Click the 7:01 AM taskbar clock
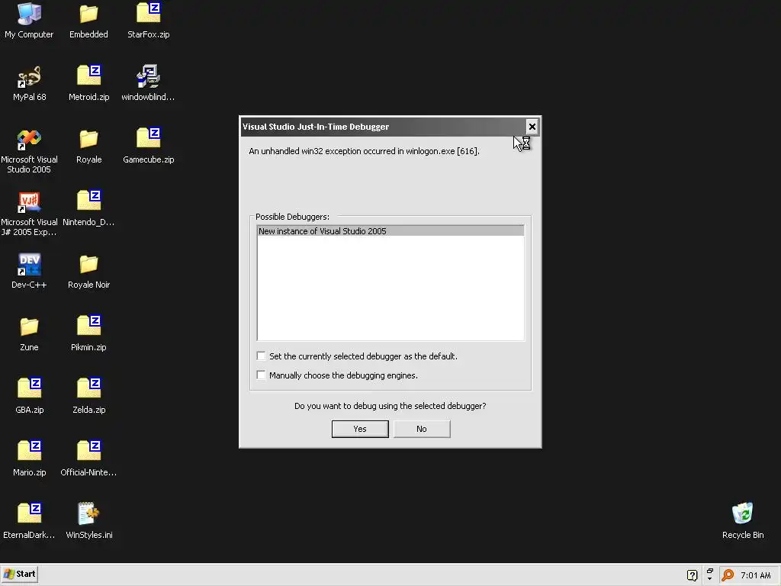781x586 pixels. click(756, 575)
